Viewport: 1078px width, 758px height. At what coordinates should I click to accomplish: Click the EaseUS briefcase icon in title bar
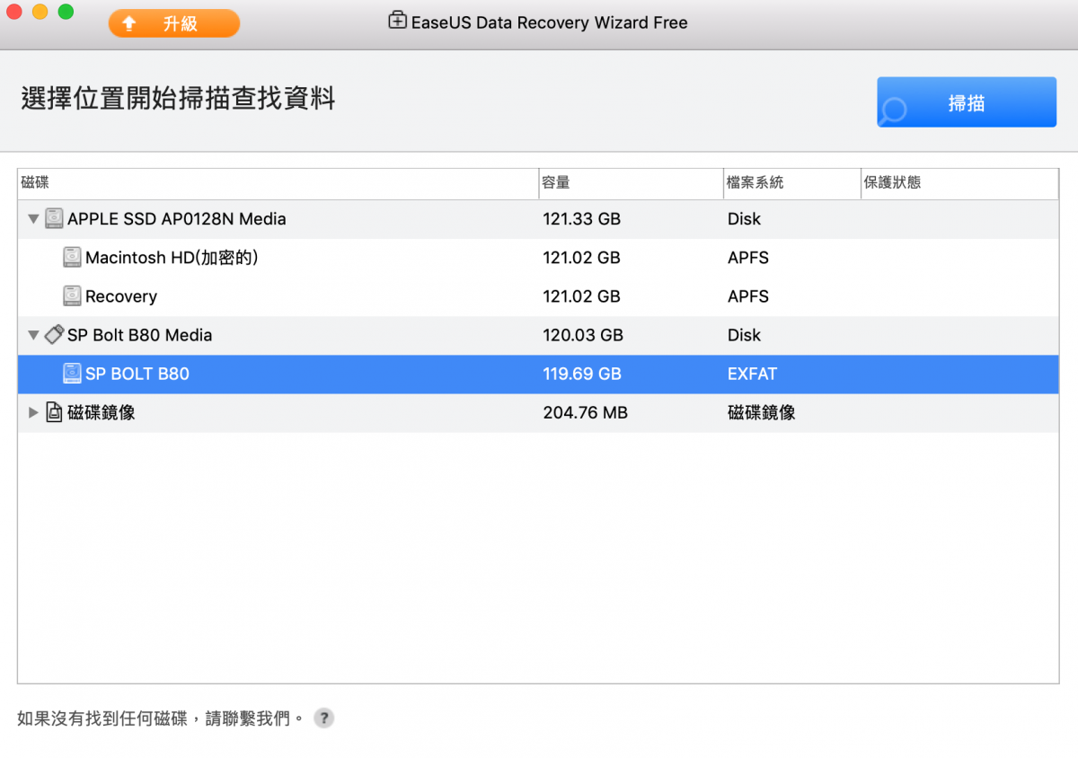coord(397,21)
